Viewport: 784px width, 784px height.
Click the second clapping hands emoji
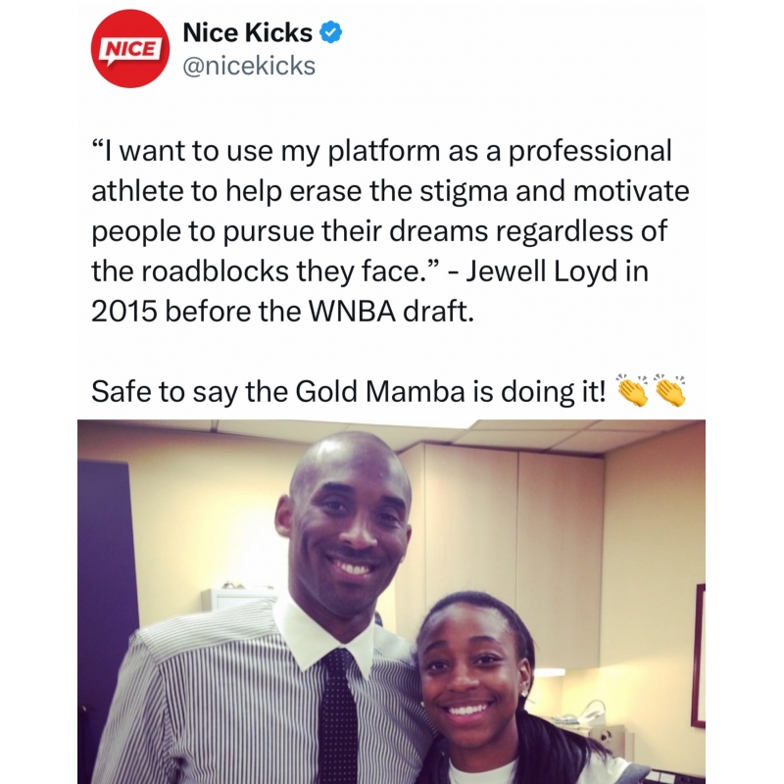click(x=670, y=390)
